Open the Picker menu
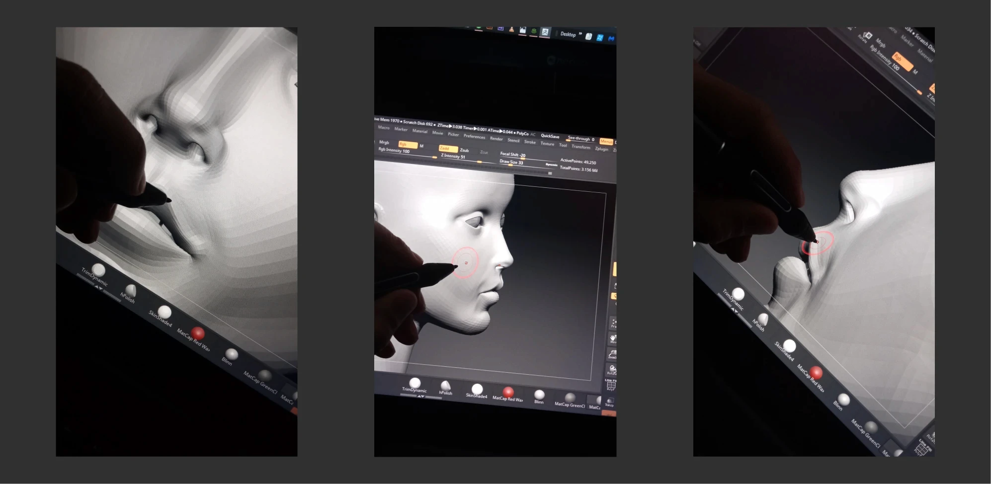The image size is (991, 484). pyautogui.click(x=453, y=134)
